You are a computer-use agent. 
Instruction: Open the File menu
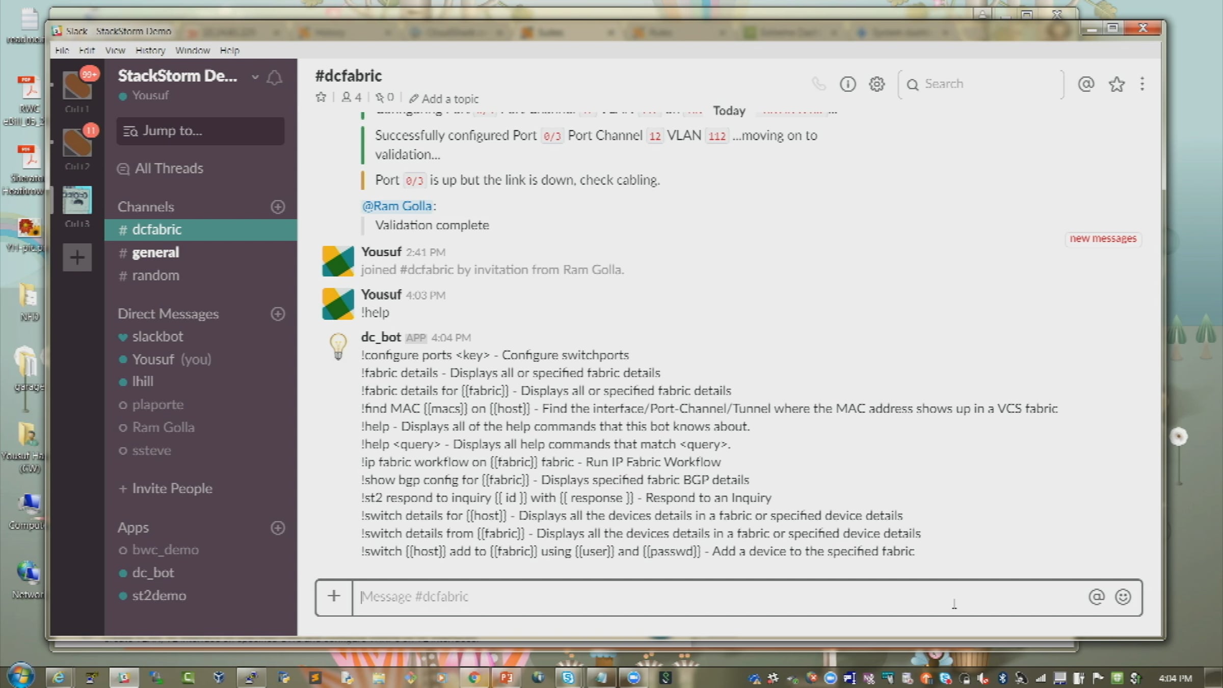62,50
